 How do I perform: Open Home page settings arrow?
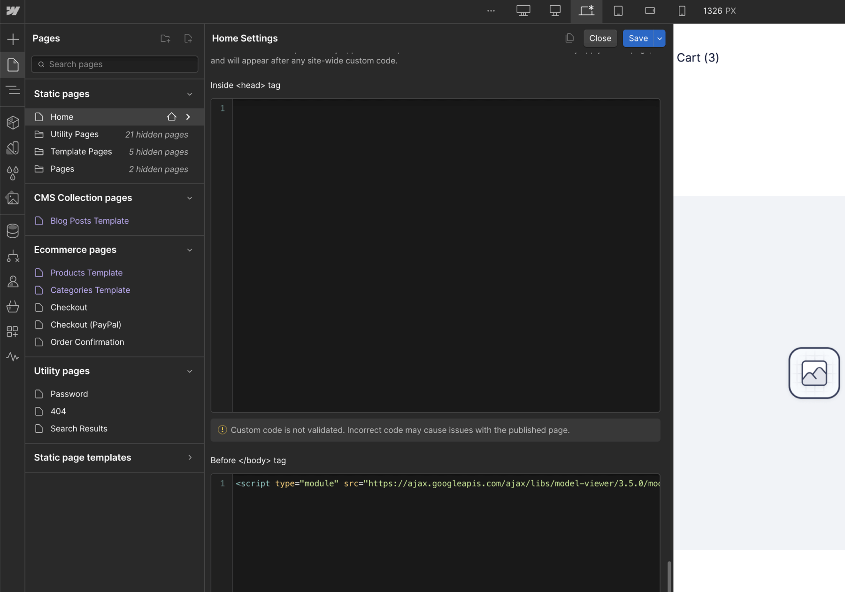click(188, 117)
